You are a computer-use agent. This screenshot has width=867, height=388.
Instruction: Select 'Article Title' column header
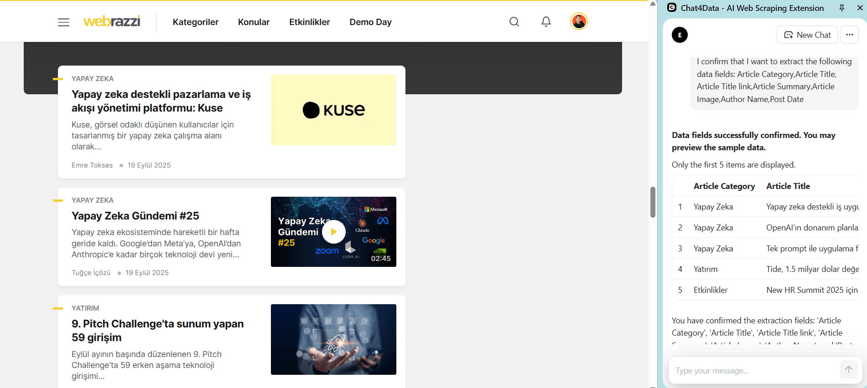[x=788, y=186]
